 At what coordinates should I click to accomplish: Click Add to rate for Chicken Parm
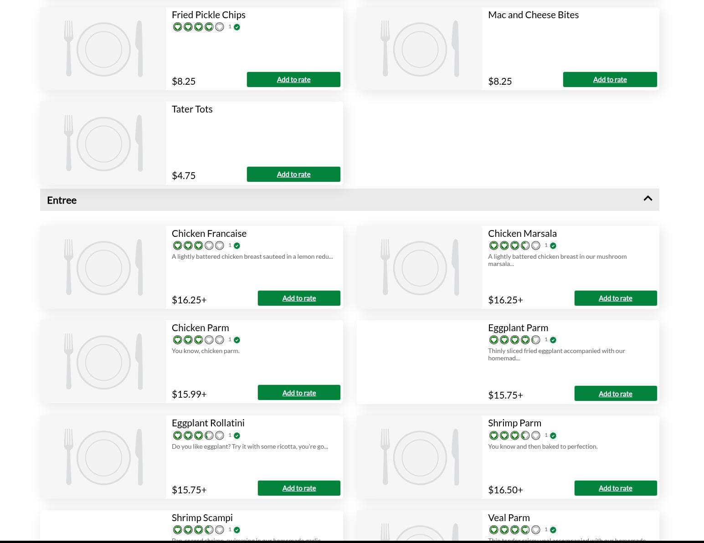tap(299, 393)
